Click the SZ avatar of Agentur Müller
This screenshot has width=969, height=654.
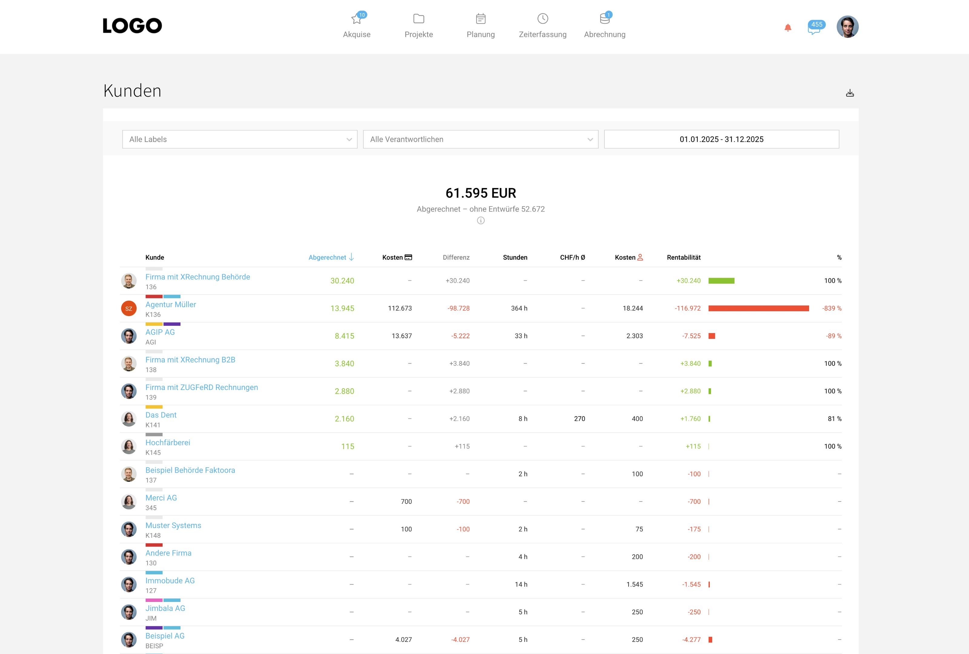(x=129, y=309)
